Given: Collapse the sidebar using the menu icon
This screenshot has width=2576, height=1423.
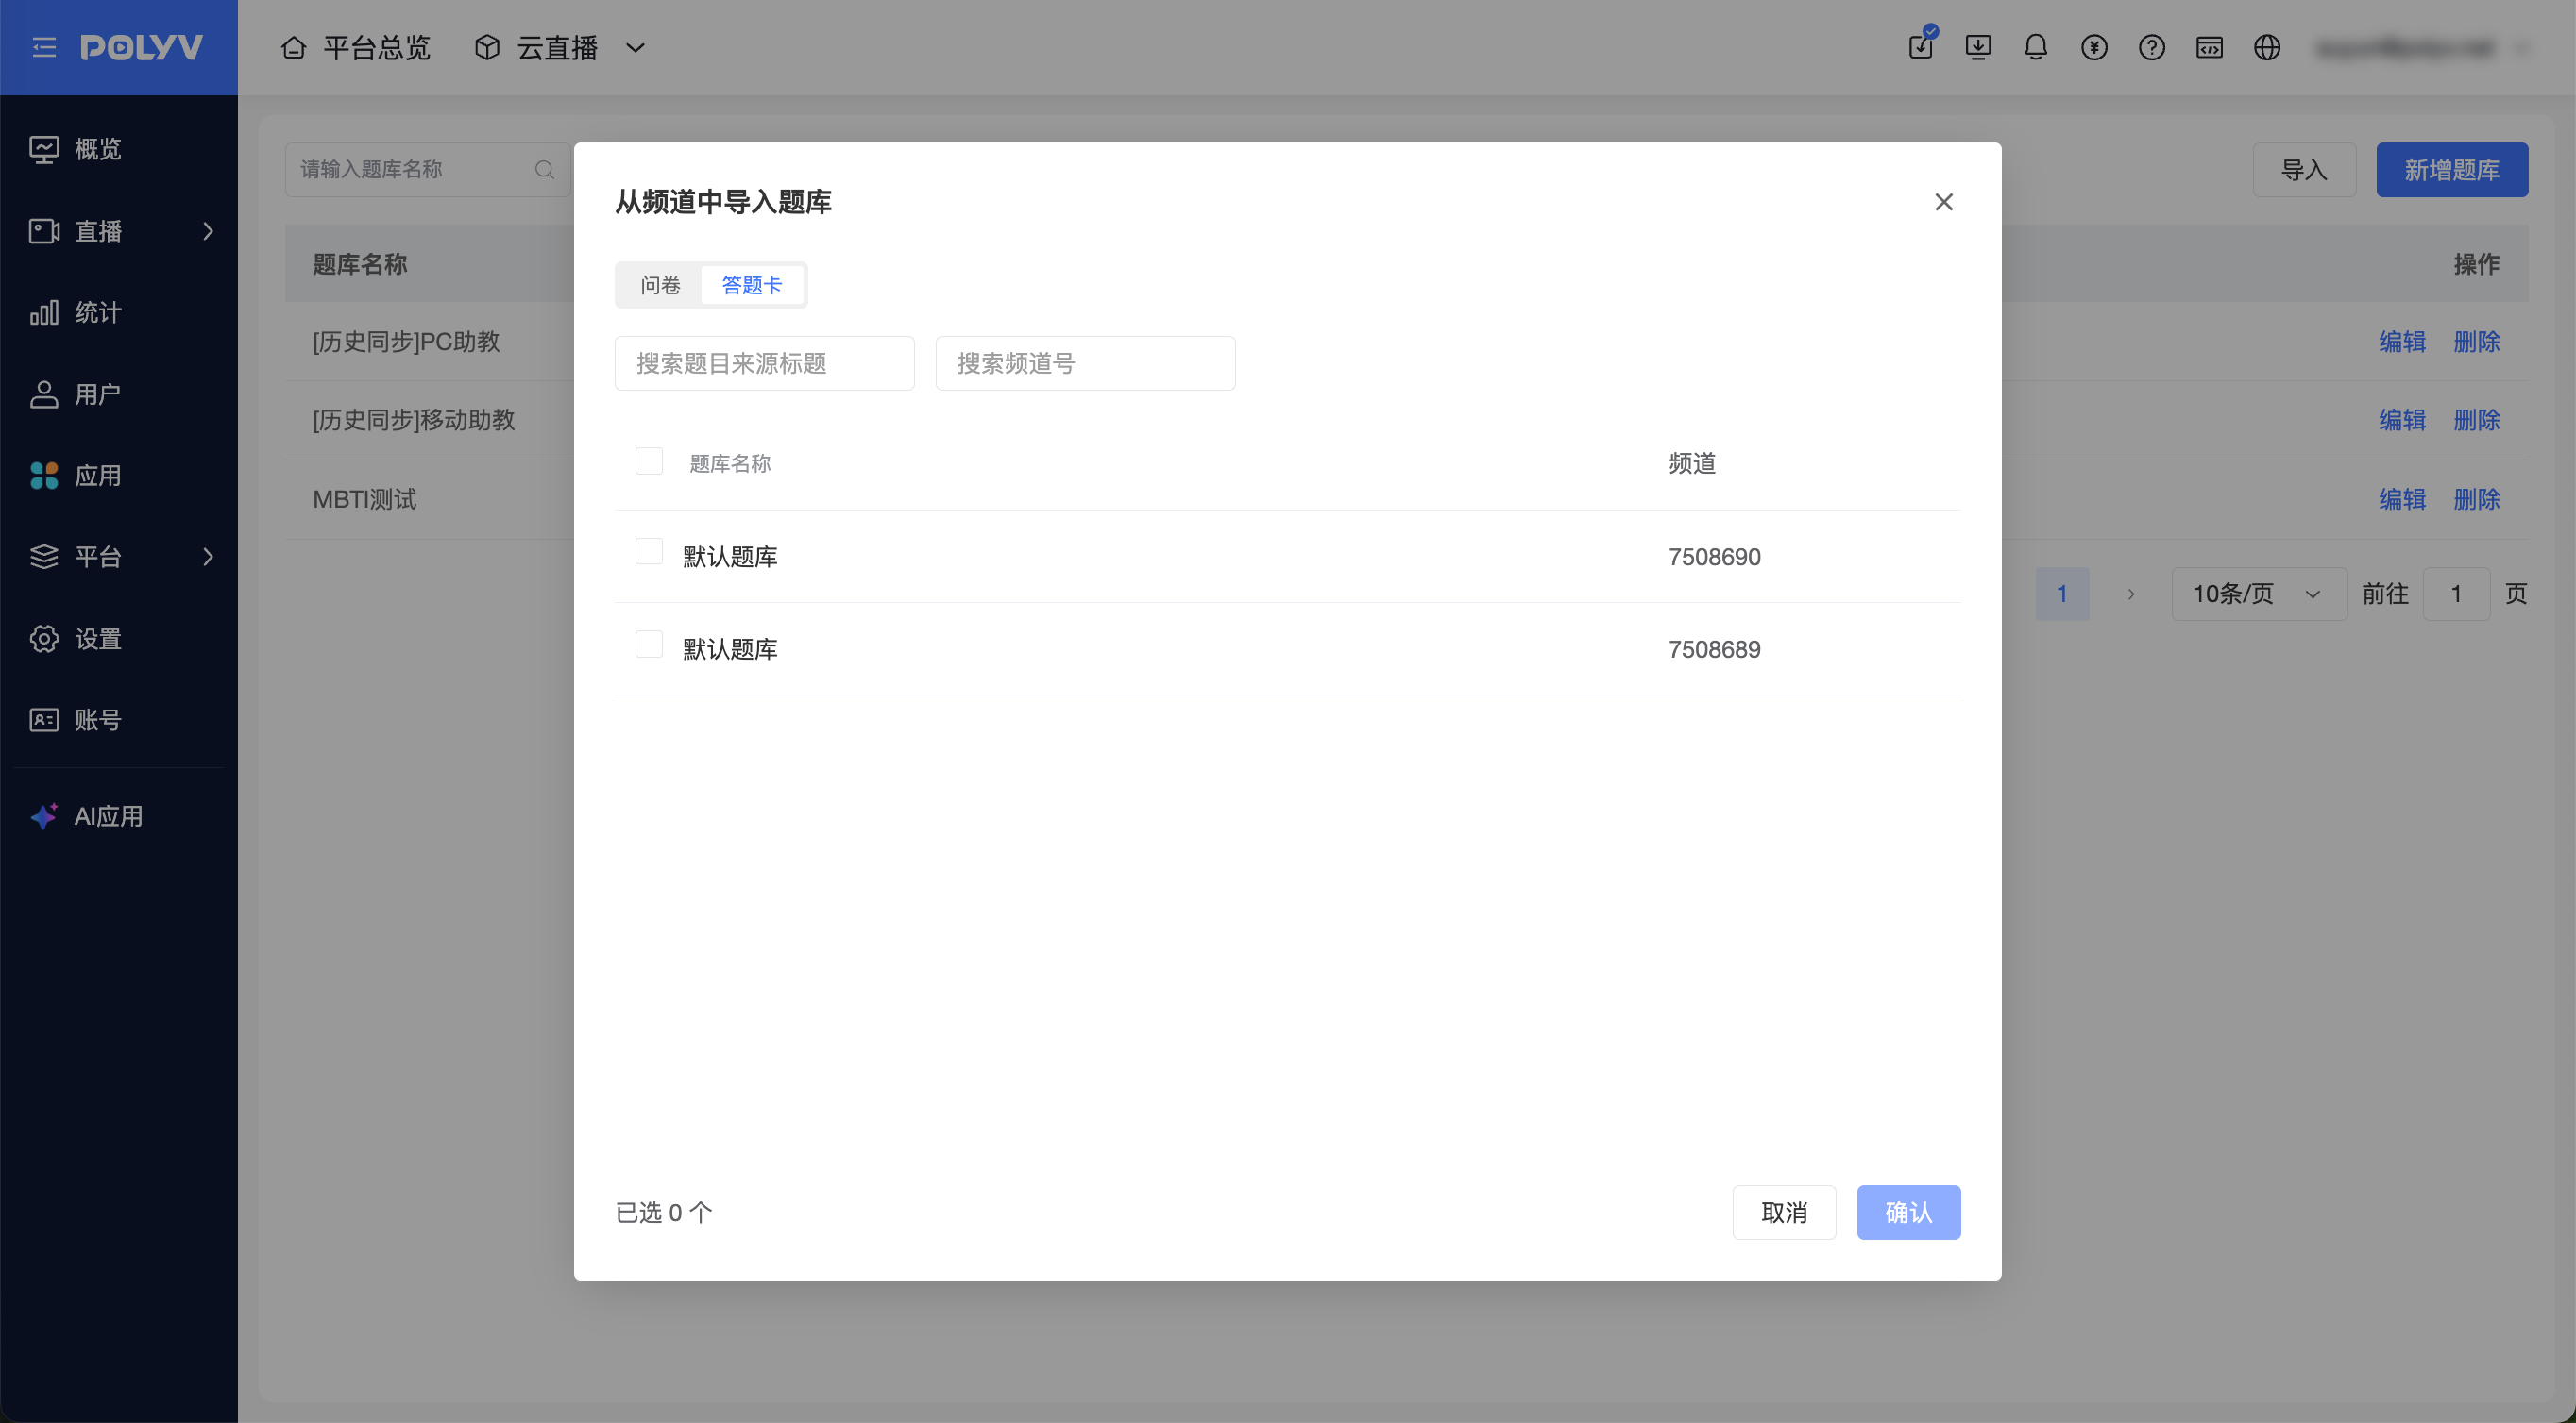Looking at the screenshot, I should [44, 47].
